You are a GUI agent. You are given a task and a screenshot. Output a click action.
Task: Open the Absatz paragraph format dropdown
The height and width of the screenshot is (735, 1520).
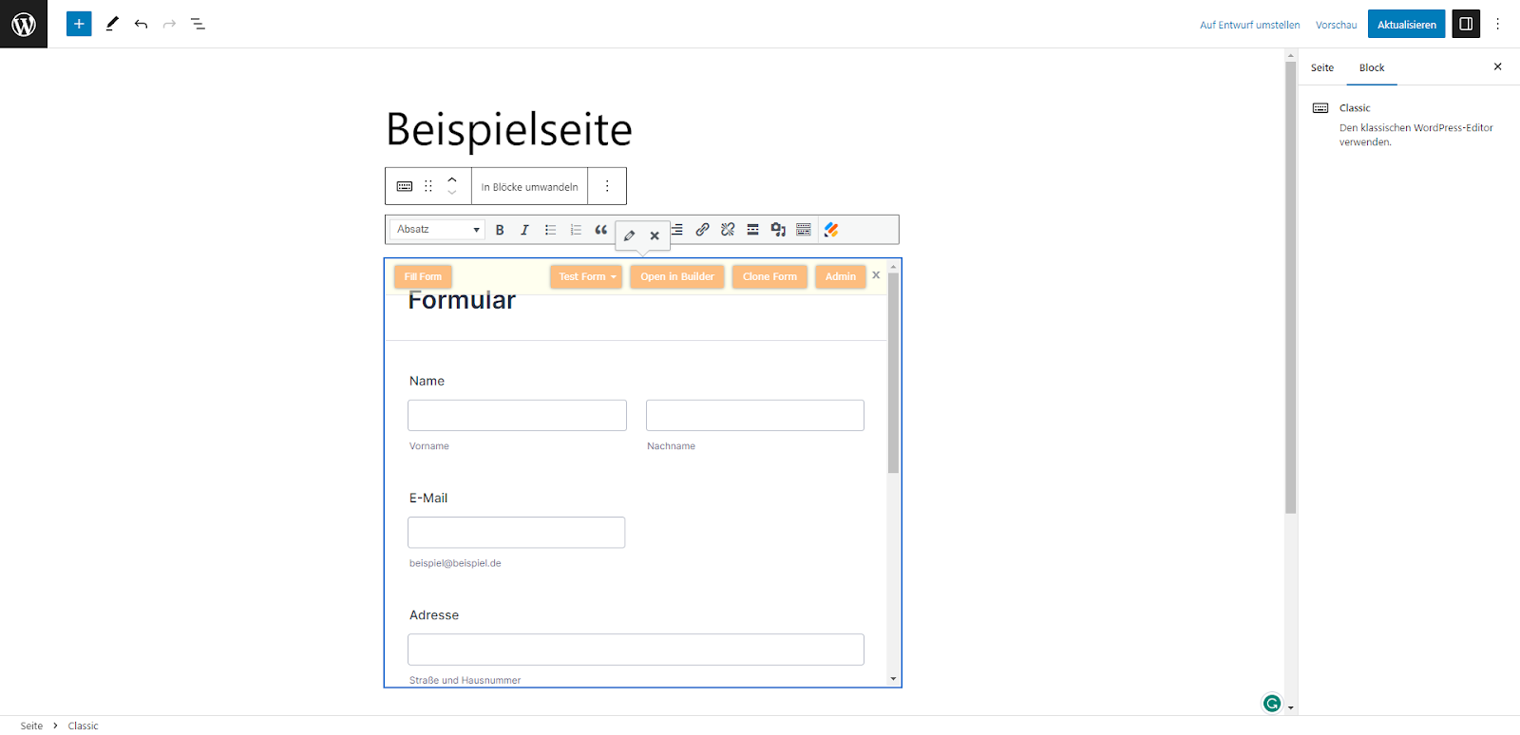(x=438, y=230)
